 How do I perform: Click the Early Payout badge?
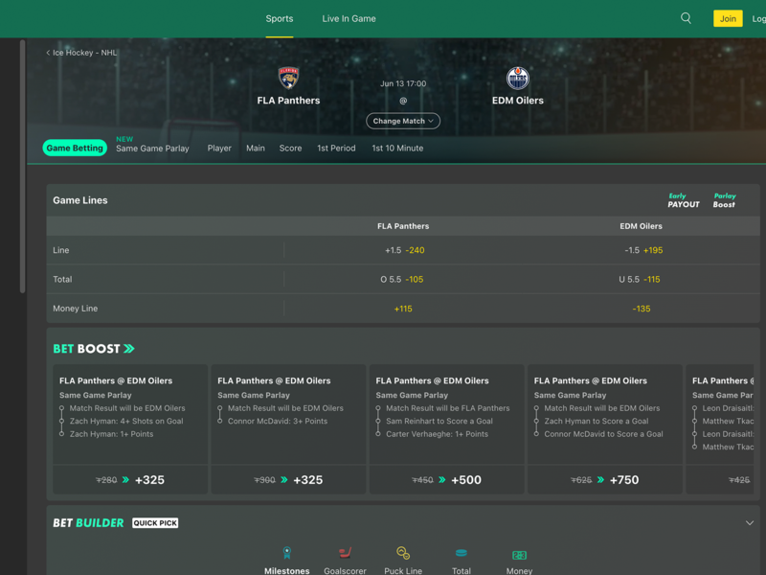pyautogui.click(x=684, y=200)
